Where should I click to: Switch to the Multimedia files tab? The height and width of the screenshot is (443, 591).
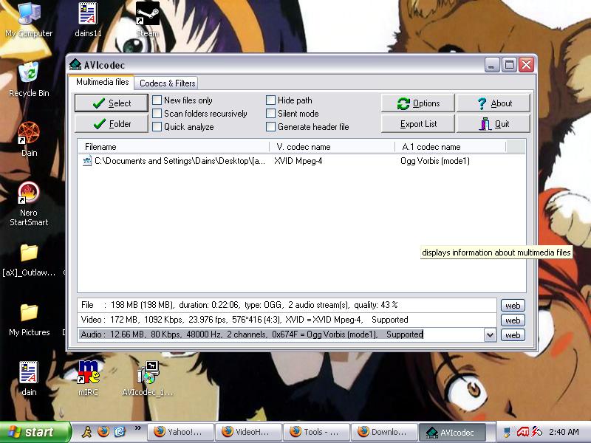[102, 82]
